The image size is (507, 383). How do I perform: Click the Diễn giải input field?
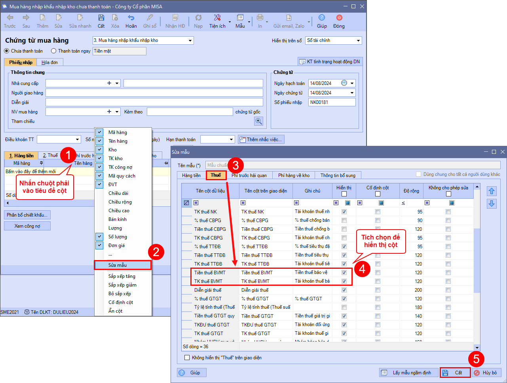tap(154, 102)
